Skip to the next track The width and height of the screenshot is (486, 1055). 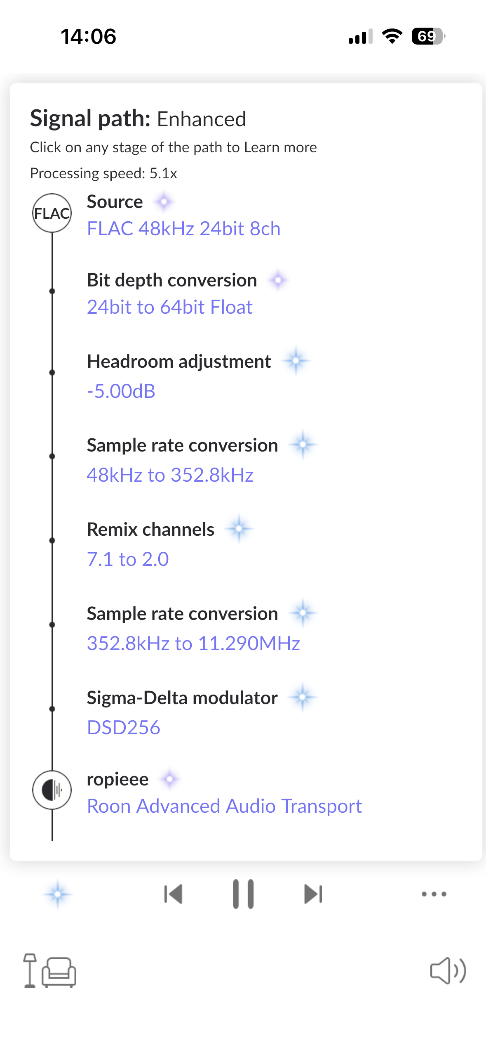tap(313, 894)
